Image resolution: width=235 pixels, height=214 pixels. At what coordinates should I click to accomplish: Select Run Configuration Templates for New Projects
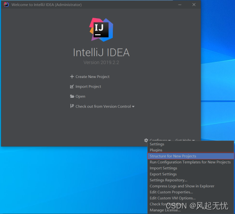190,162
